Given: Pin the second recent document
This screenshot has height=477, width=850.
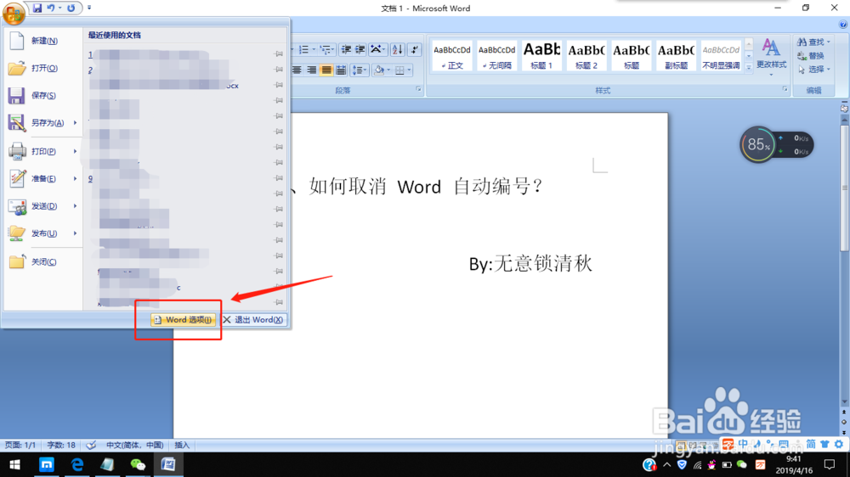Looking at the screenshot, I should point(279,70).
